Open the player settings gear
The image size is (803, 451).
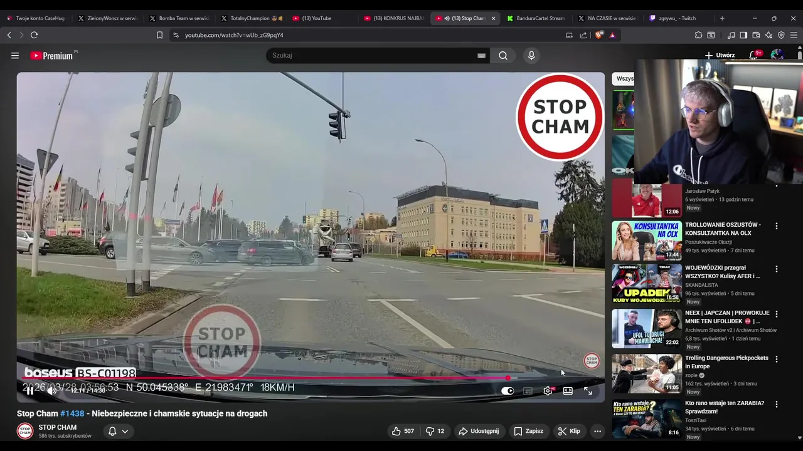pos(548,391)
